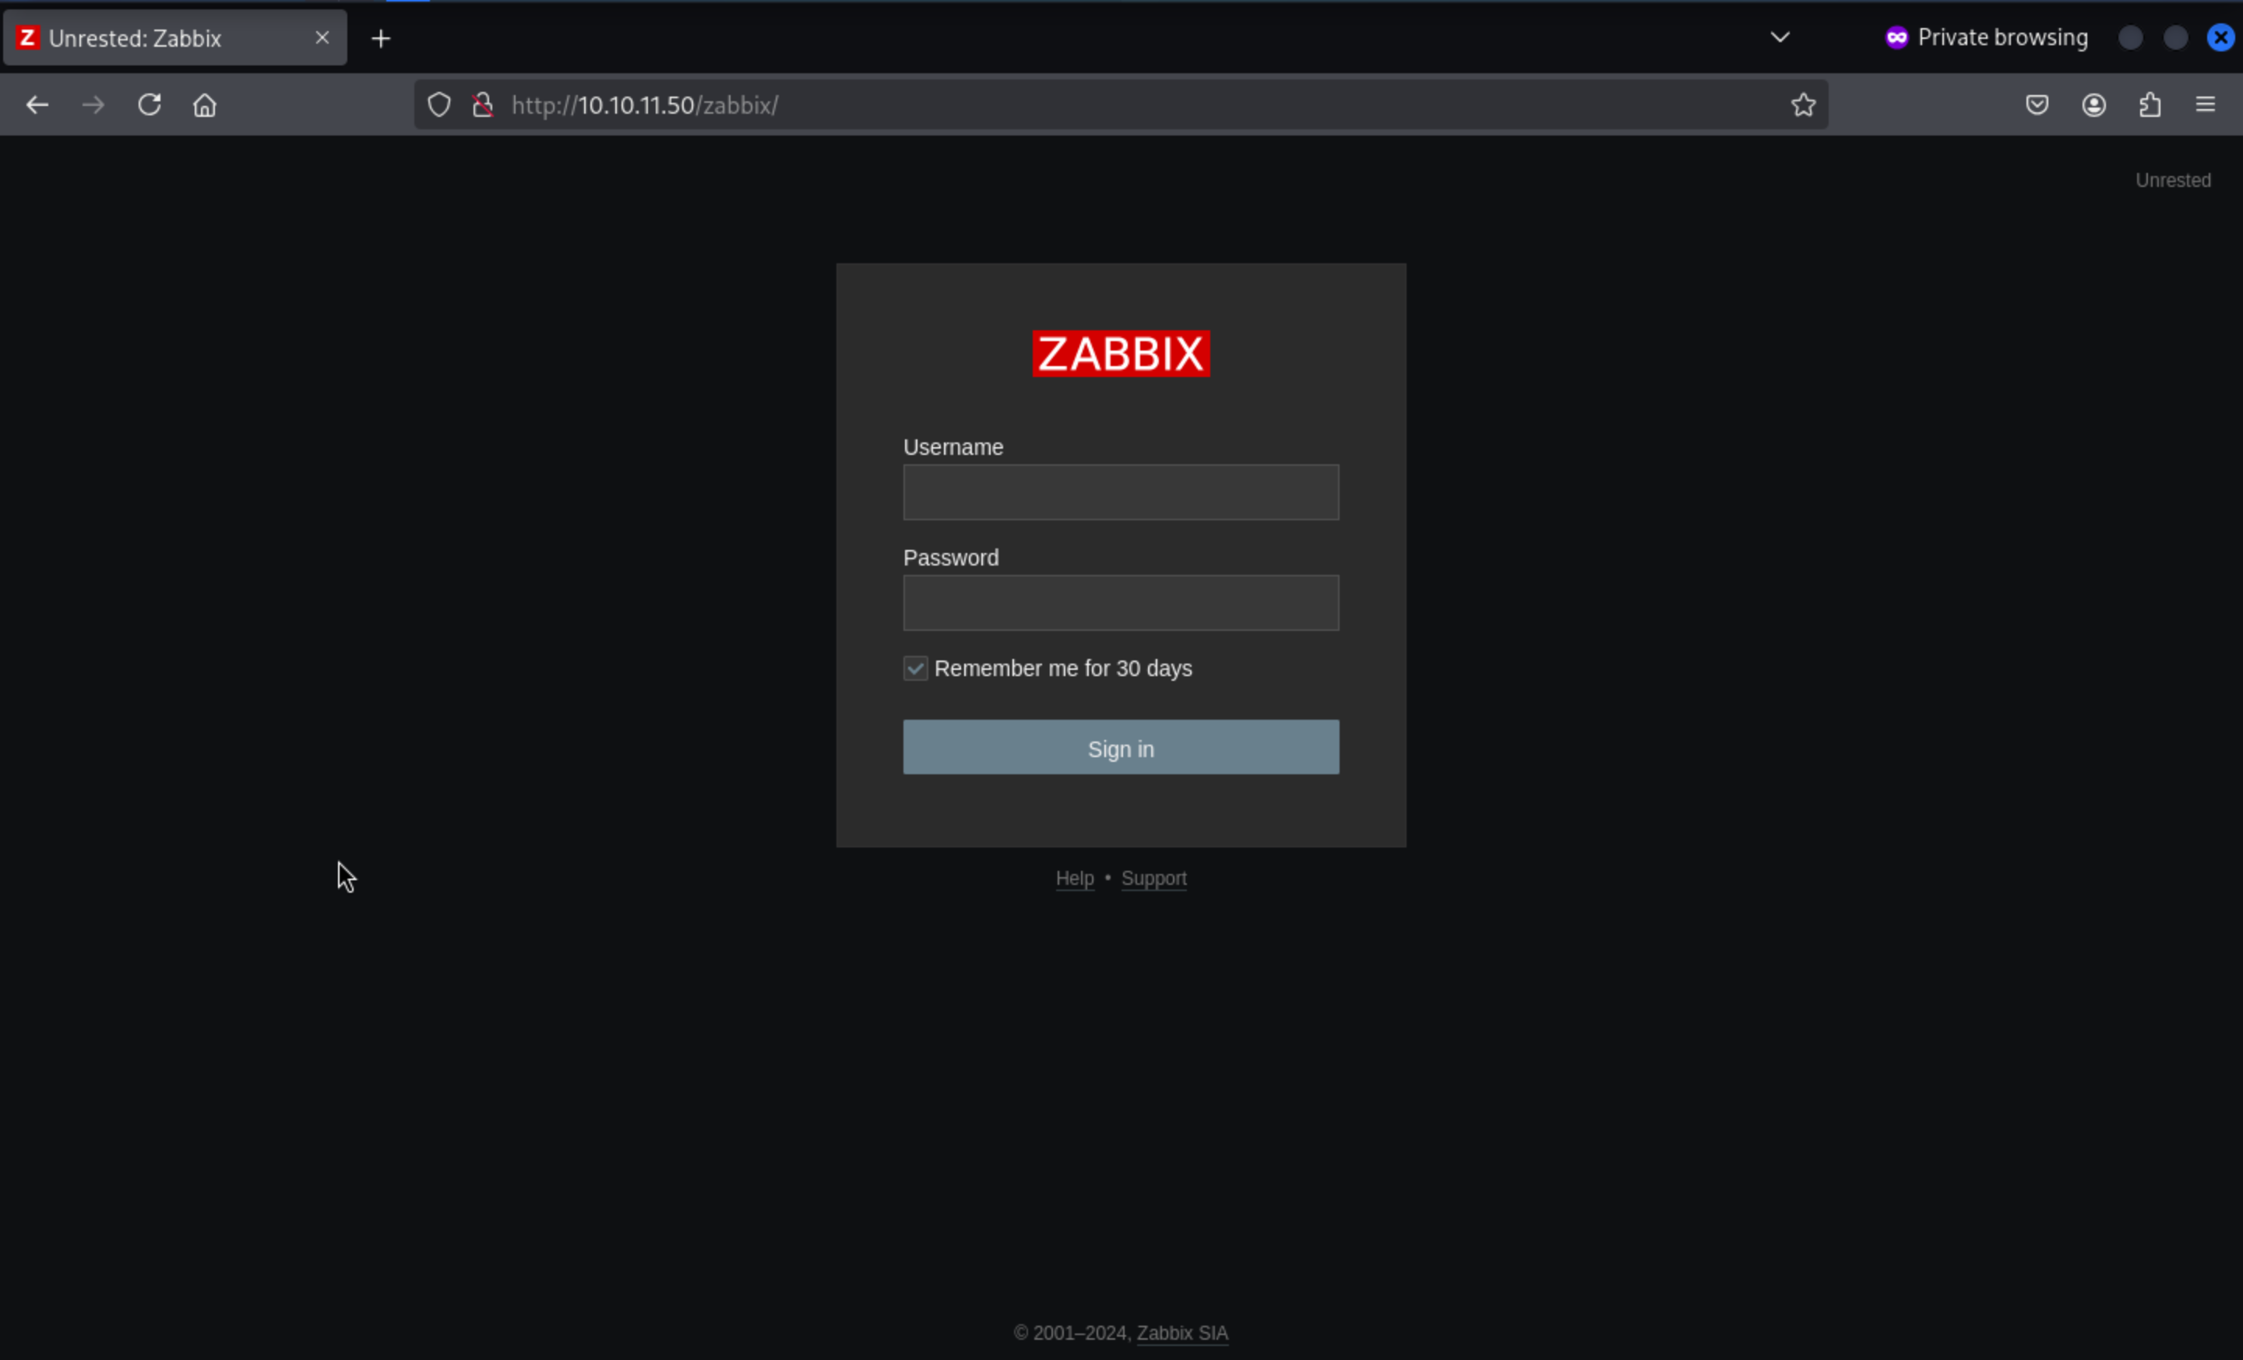Click the Unrested server name text

2173,180
